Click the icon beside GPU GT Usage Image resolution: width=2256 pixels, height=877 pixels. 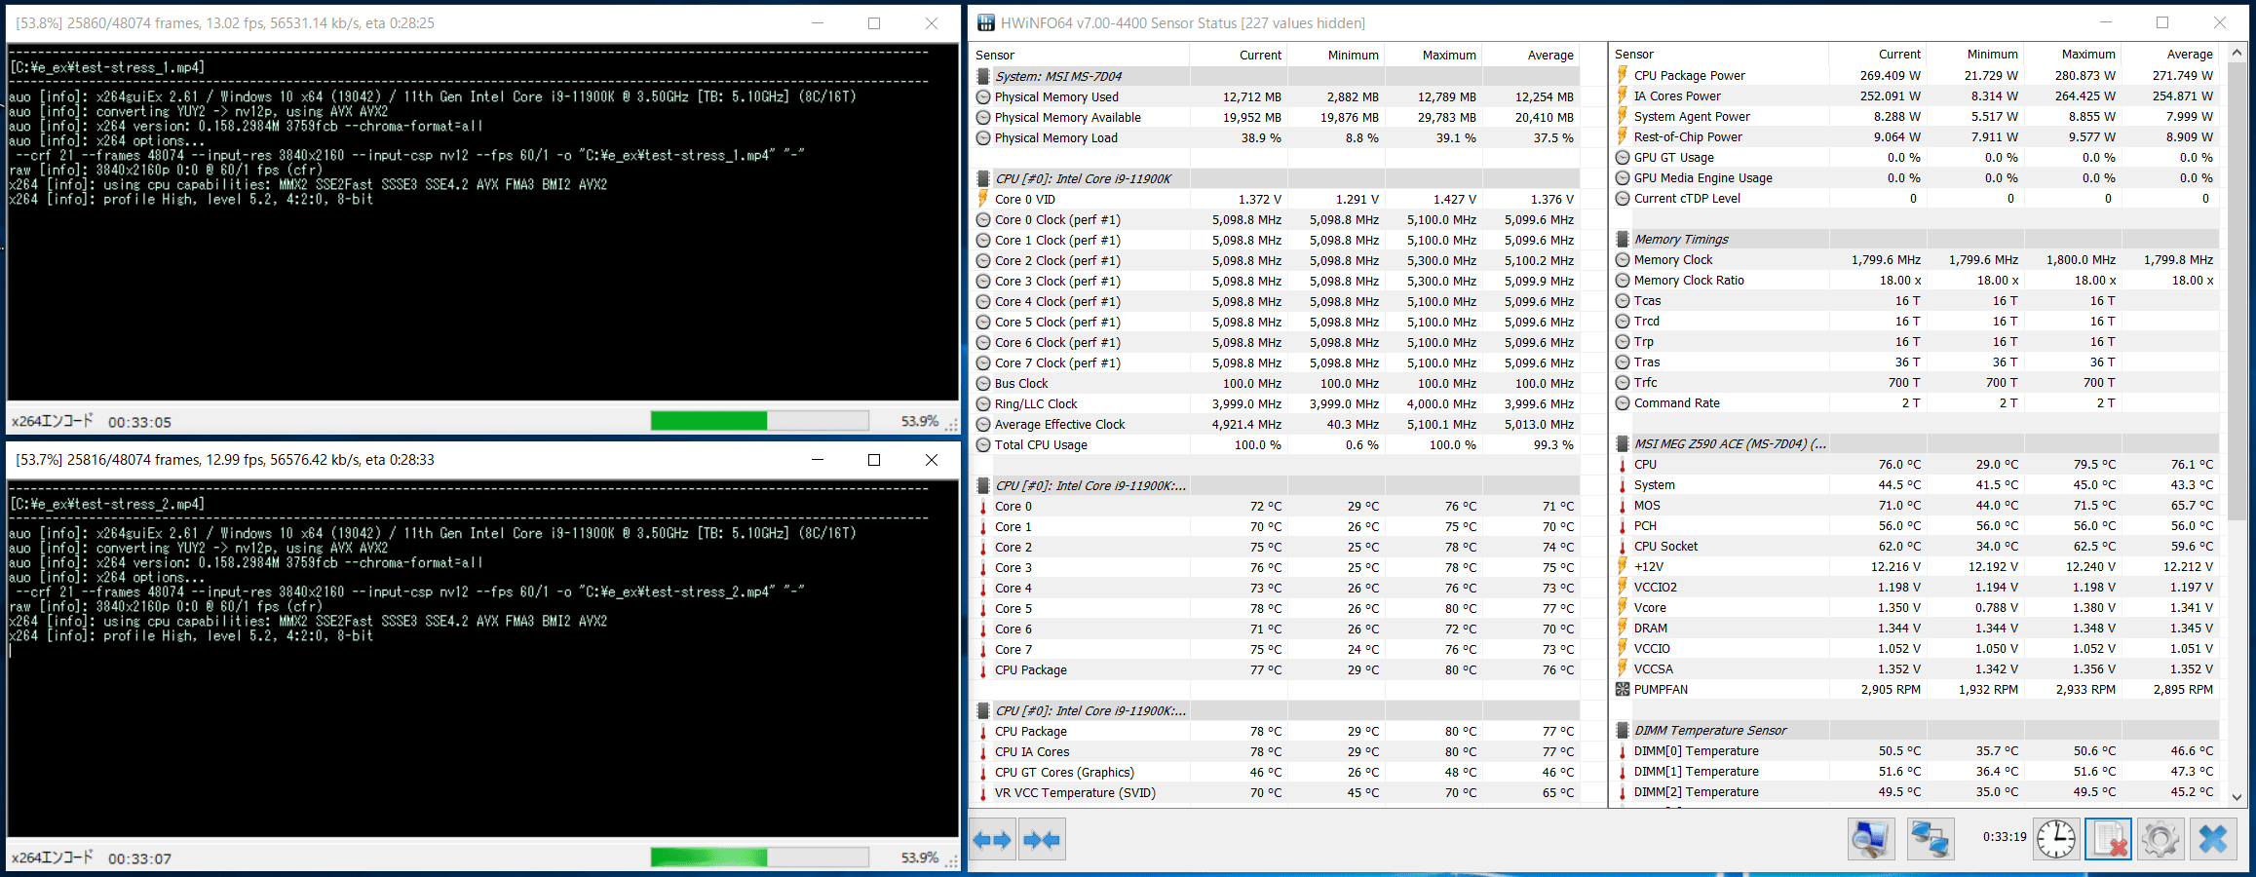coord(1623,157)
